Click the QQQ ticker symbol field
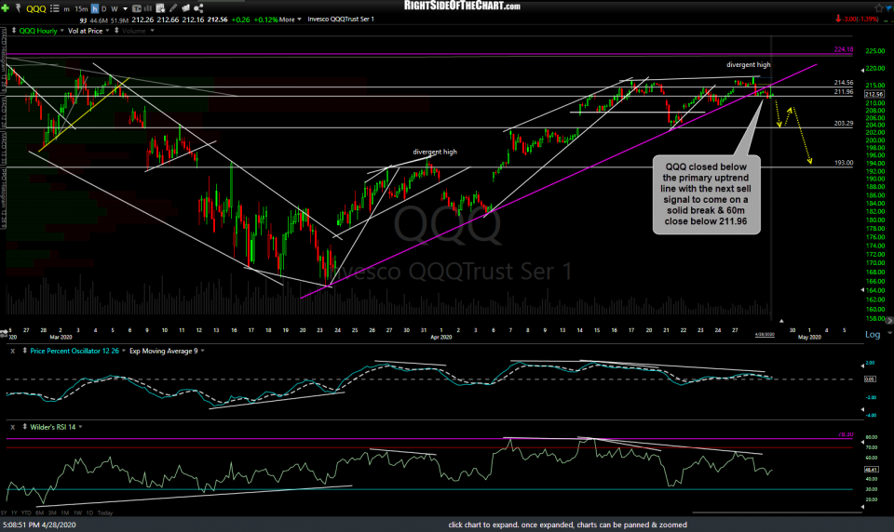Image resolution: width=894 pixels, height=532 pixels. [x=36, y=8]
